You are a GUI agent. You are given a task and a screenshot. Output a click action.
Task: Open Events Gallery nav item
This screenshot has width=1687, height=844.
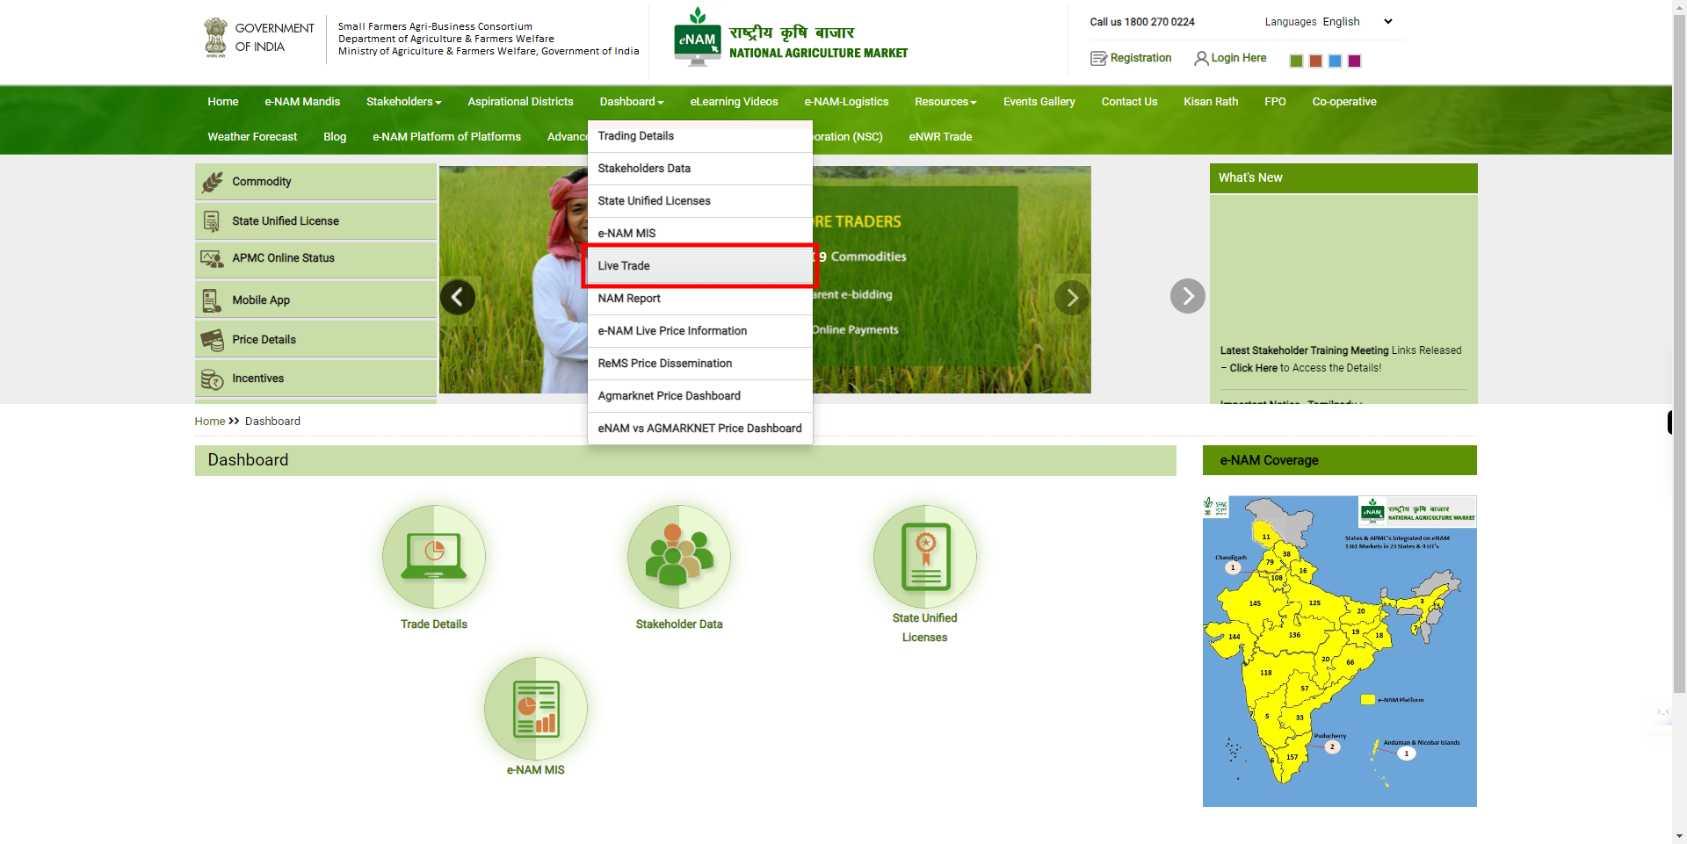[1039, 102]
